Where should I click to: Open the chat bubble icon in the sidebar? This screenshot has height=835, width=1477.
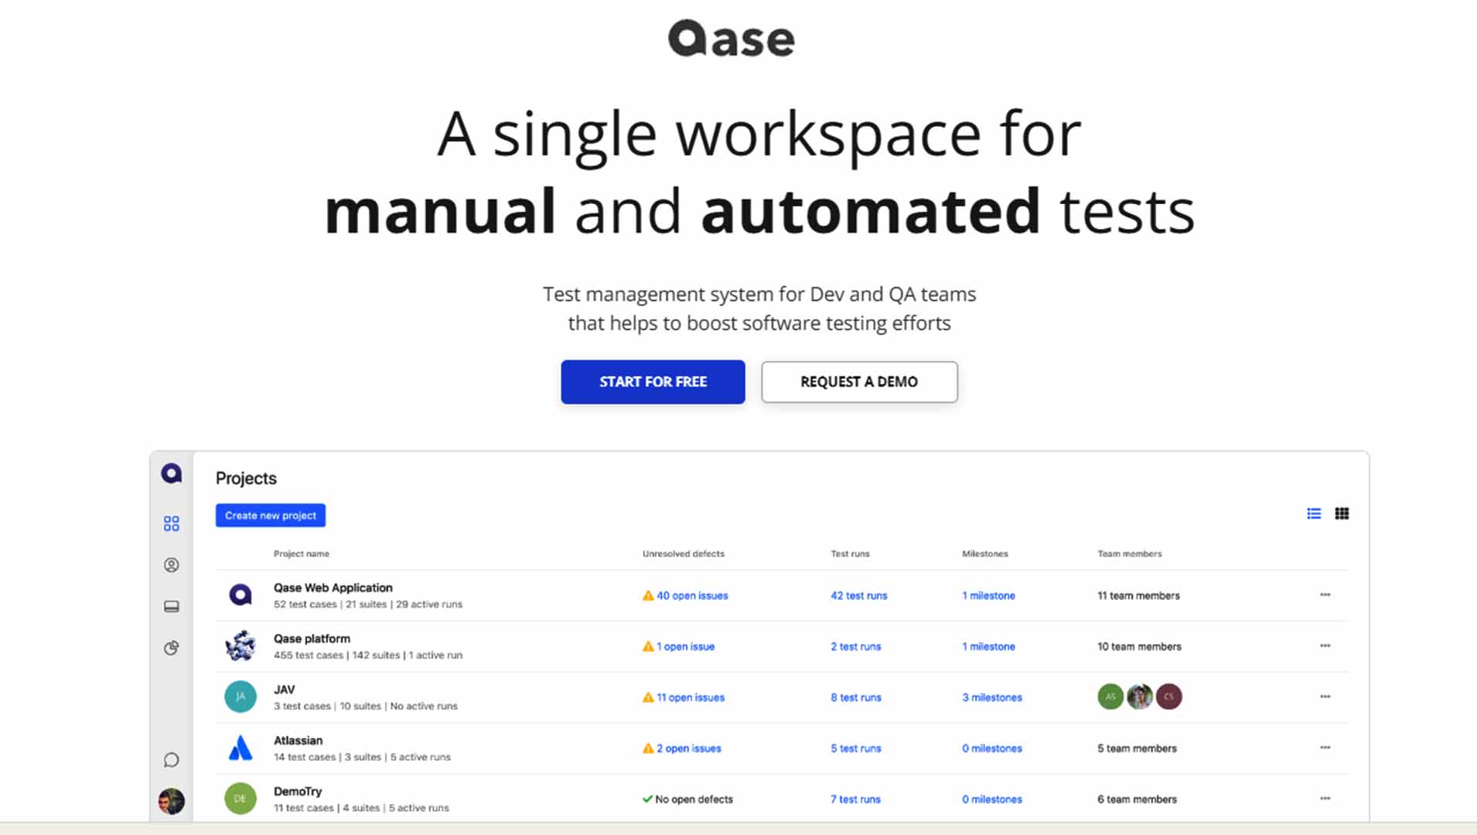(x=172, y=760)
